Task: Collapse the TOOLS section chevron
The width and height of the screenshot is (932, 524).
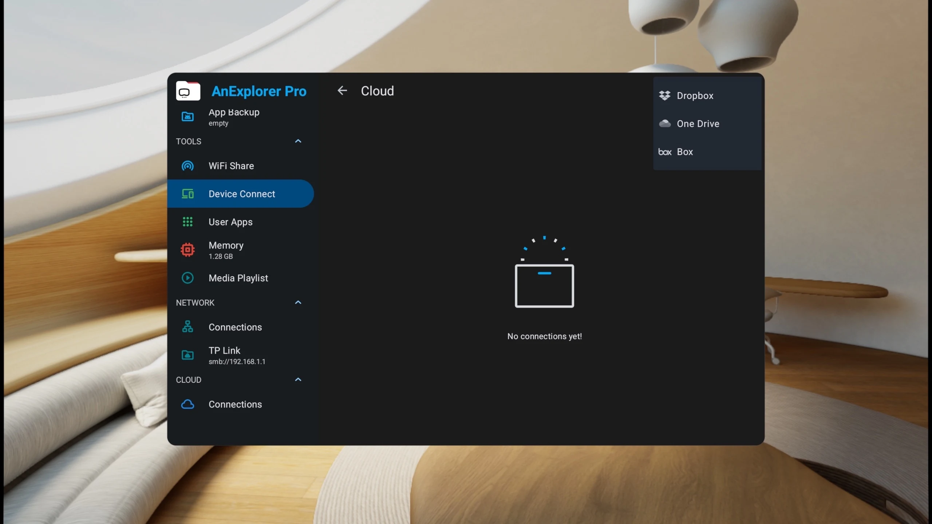Action: (x=298, y=141)
